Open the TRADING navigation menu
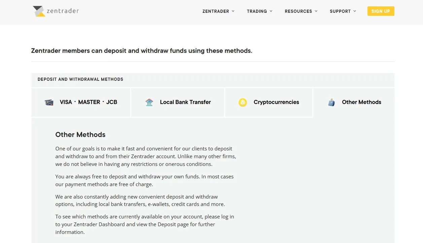This screenshot has width=423, height=243. [x=259, y=11]
